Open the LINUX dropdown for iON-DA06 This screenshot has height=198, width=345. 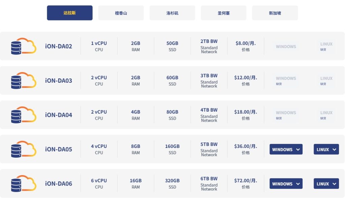tap(326, 184)
